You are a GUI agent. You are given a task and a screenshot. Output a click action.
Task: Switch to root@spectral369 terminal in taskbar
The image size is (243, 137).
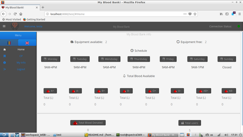pos(131,135)
